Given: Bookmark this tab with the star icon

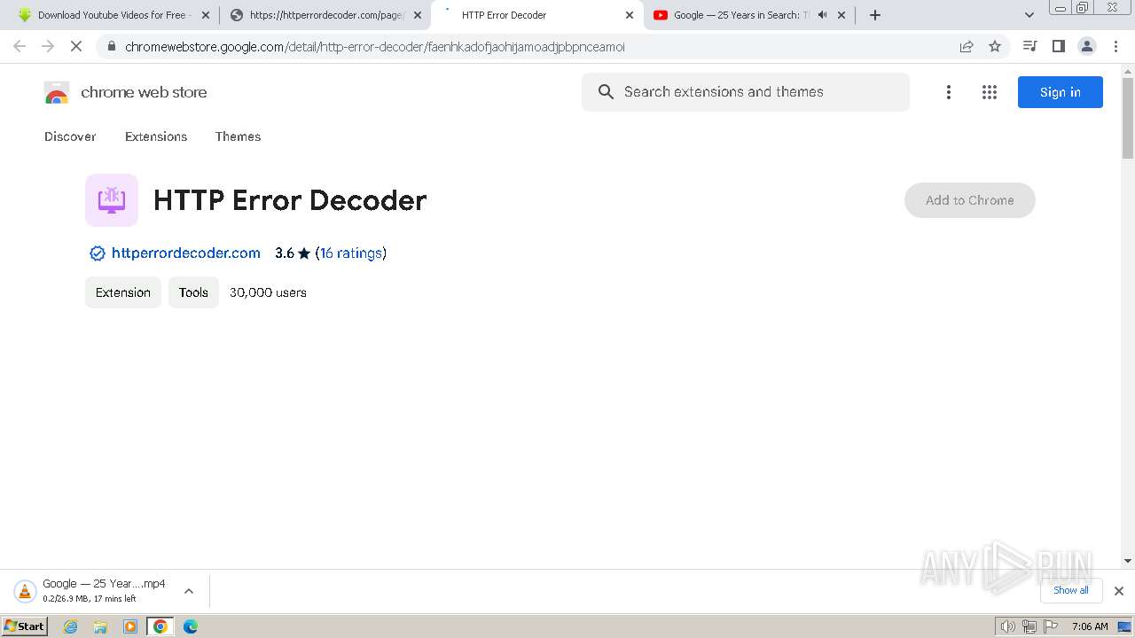Looking at the screenshot, I should point(995,46).
